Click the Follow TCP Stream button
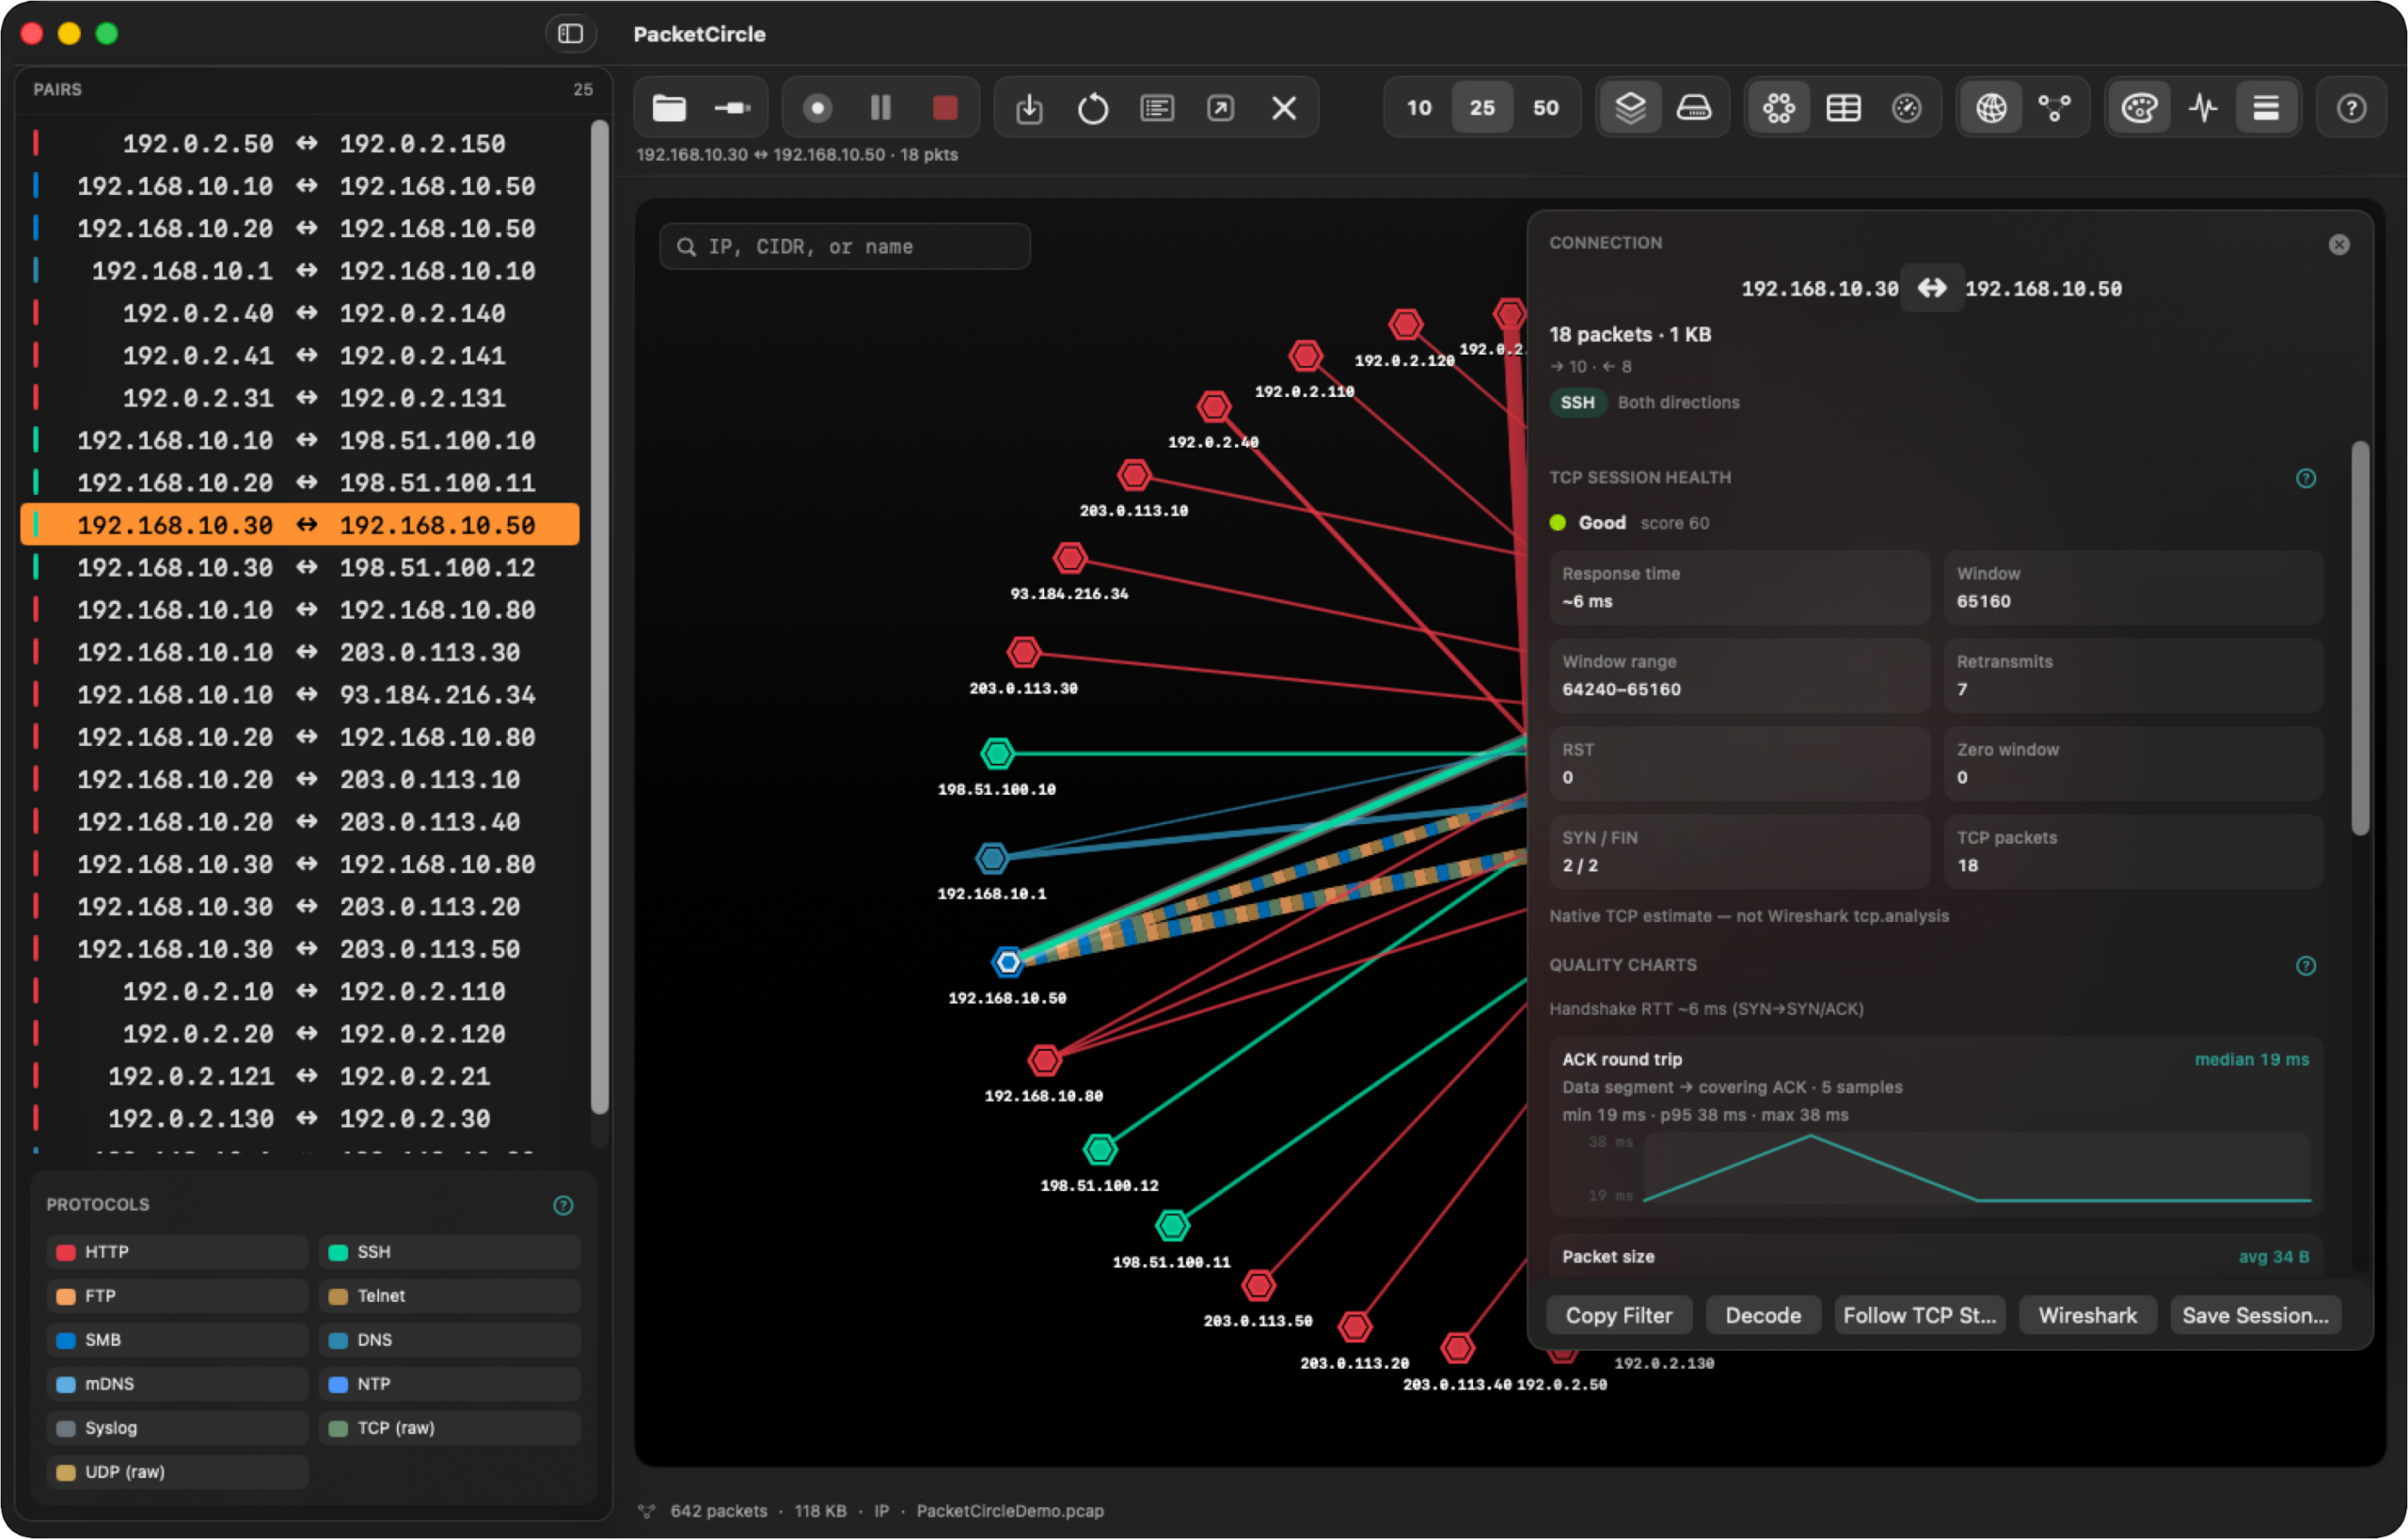The width and height of the screenshot is (2408, 1539). click(1919, 1316)
